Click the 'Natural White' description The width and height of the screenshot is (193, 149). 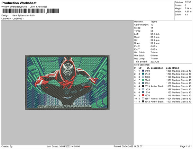click(158, 99)
